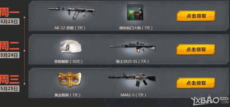Claim Wednesday's rewards with 点击领取
The image size is (230, 107).
[x=196, y=83]
